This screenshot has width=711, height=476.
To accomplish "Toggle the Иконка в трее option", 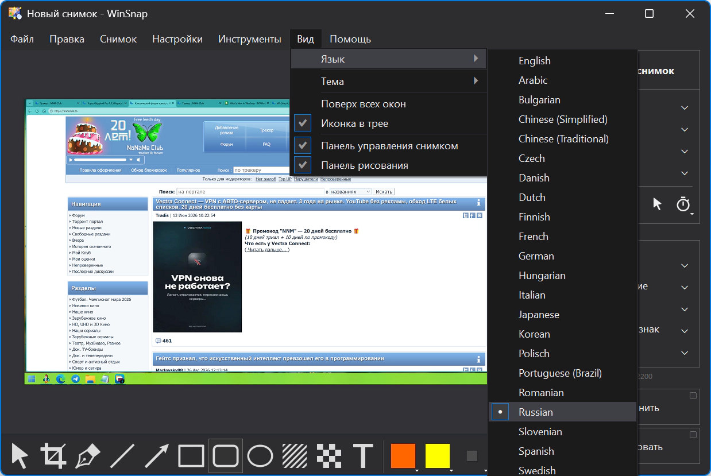I will point(389,123).
